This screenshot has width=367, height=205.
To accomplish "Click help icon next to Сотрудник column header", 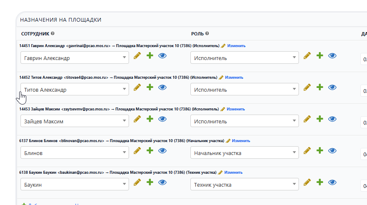I will [53, 34].
